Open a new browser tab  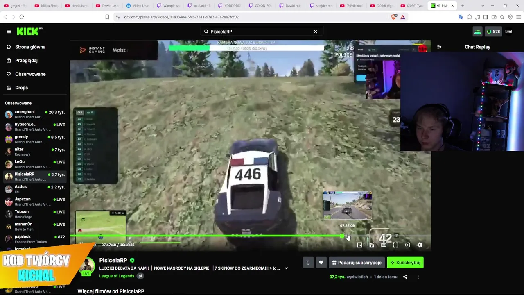(463, 6)
